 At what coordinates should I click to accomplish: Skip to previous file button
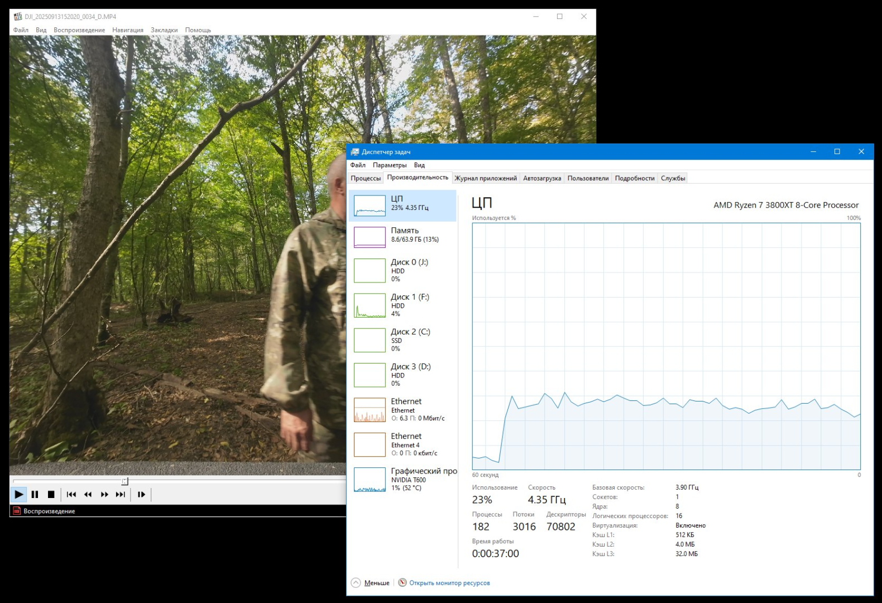click(x=71, y=494)
